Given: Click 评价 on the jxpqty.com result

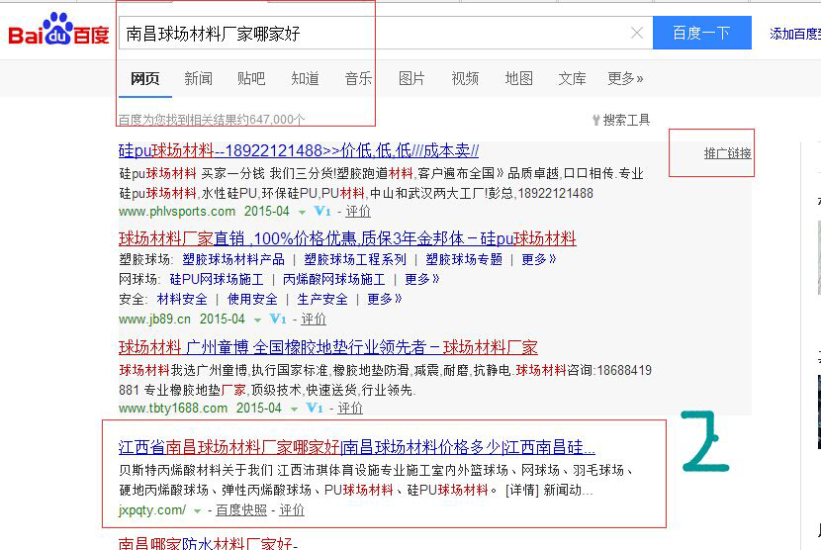Looking at the screenshot, I should 292,509.
